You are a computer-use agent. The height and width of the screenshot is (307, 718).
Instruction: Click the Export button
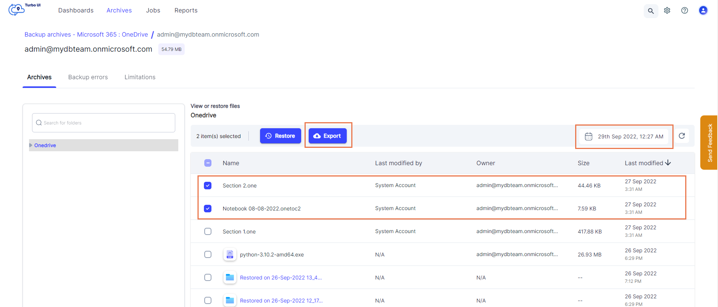328,136
